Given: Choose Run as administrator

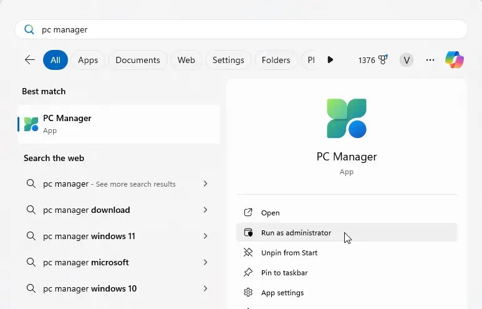Looking at the screenshot, I should coord(347,233).
